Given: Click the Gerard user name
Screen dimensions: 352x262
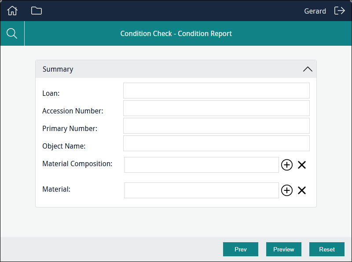Looking at the screenshot, I should [x=315, y=11].
